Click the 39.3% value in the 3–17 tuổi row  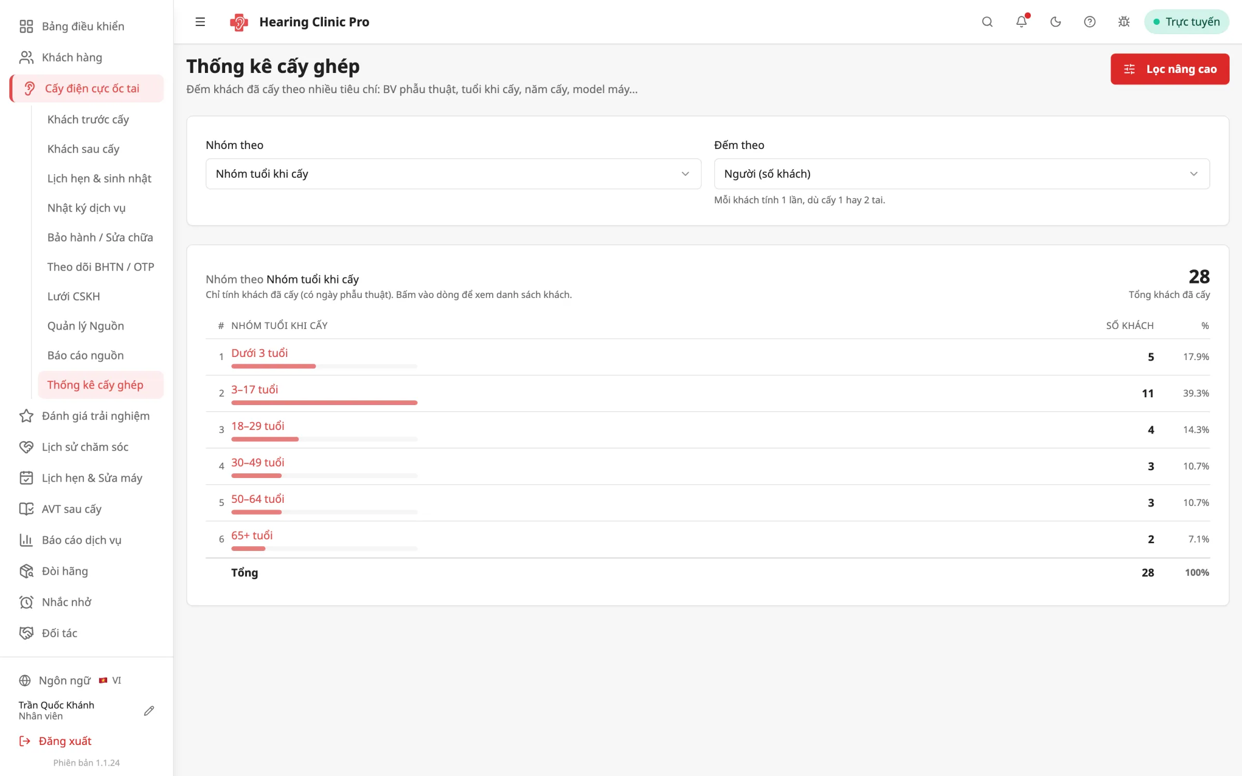pos(1196,393)
